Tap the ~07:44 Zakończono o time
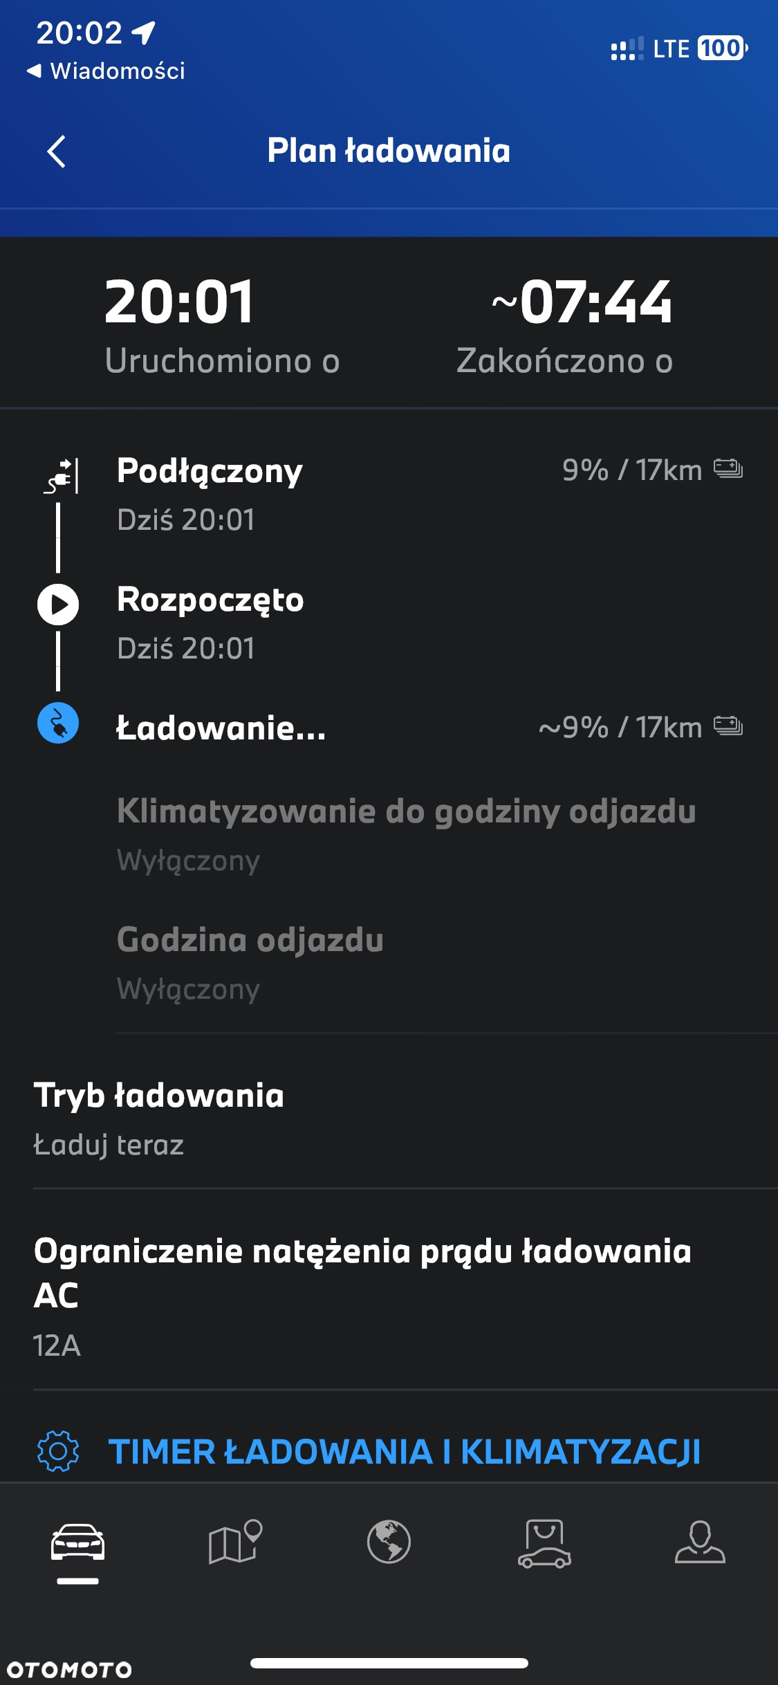Image resolution: width=778 pixels, height=1685 pixels. 565,325
